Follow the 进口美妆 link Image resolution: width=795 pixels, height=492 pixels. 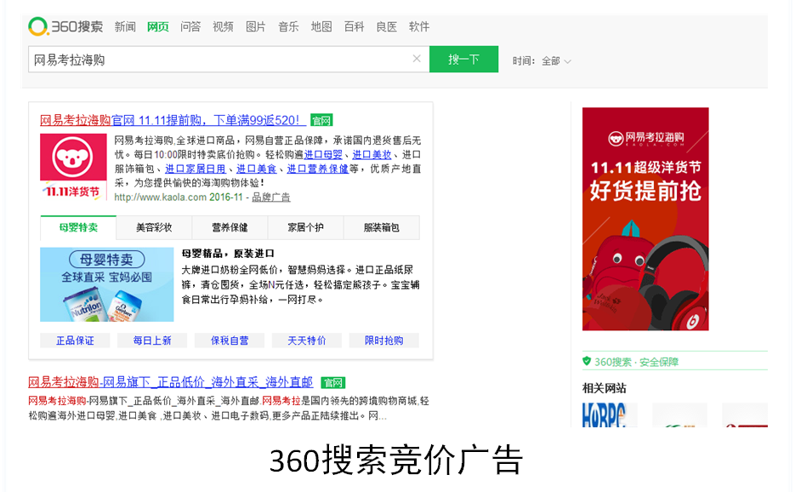coord(372,154)
